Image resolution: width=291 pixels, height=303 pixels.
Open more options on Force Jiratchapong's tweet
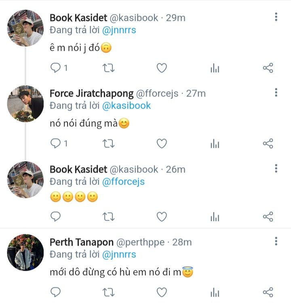[x=276, y=93]
